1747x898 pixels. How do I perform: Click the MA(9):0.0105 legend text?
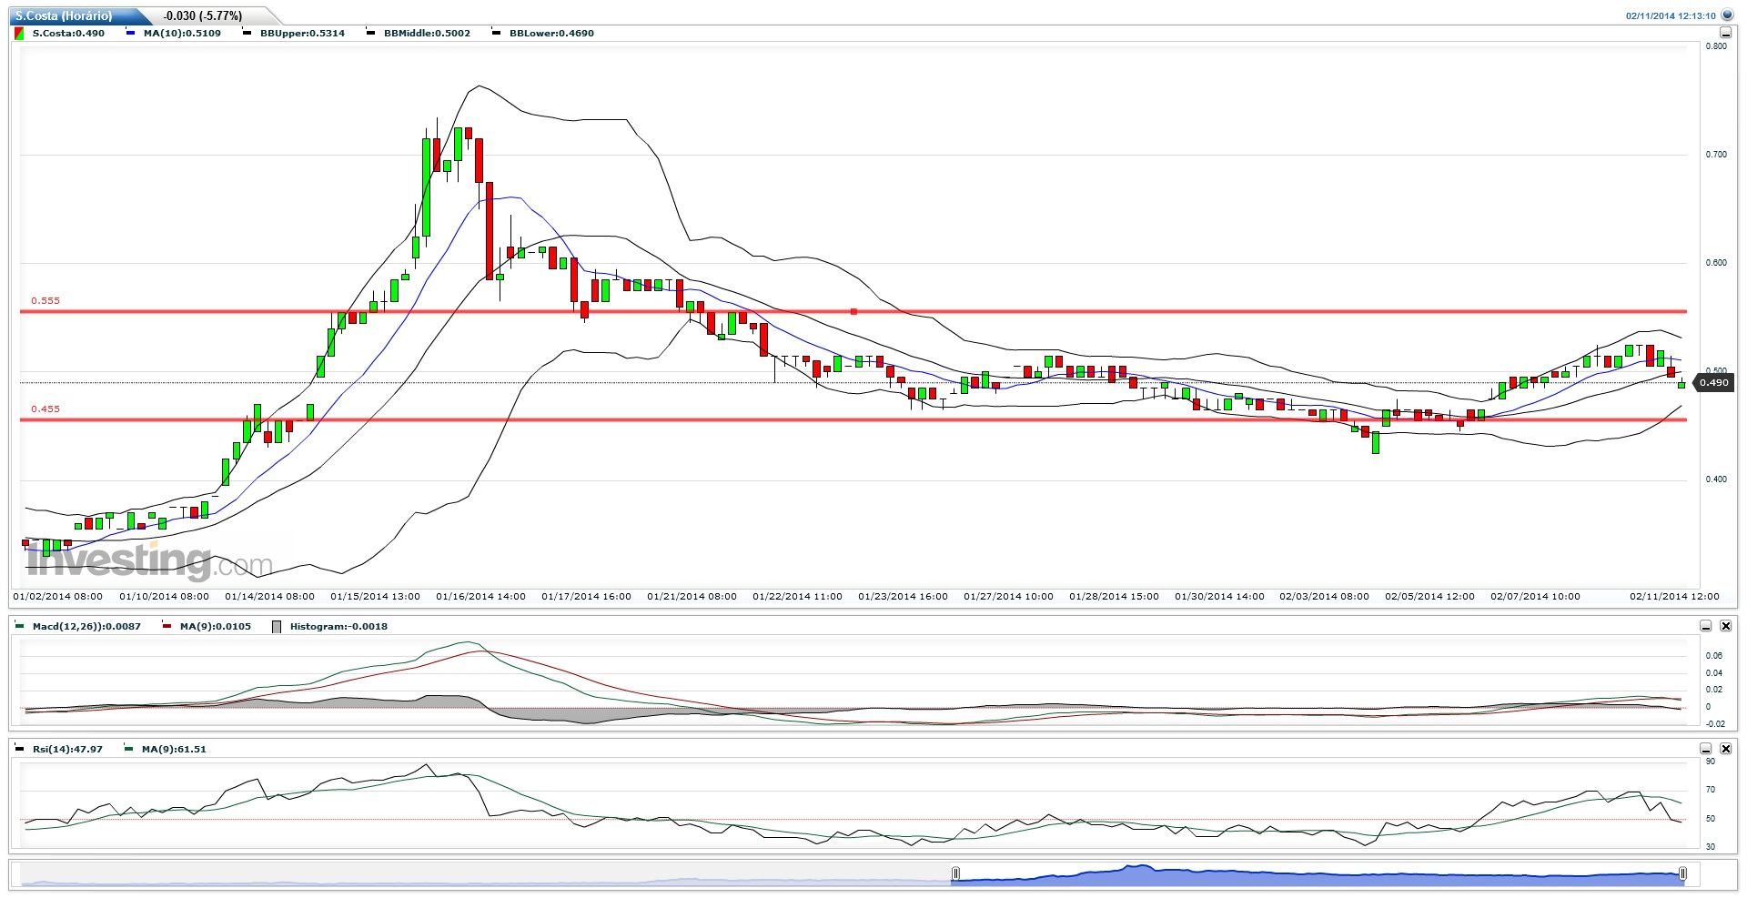[215, 626]
